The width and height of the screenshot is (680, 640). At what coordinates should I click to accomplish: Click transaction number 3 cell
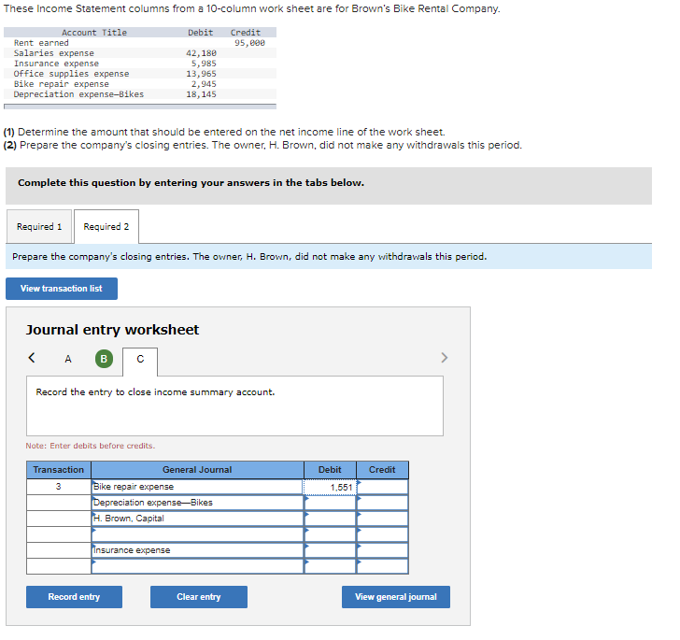pyautogui.click(x=59, y=487)
